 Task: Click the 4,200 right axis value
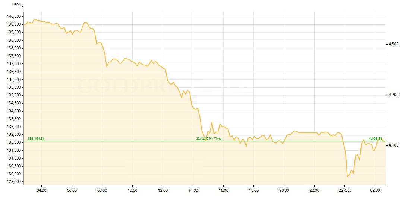coord(394,95)
